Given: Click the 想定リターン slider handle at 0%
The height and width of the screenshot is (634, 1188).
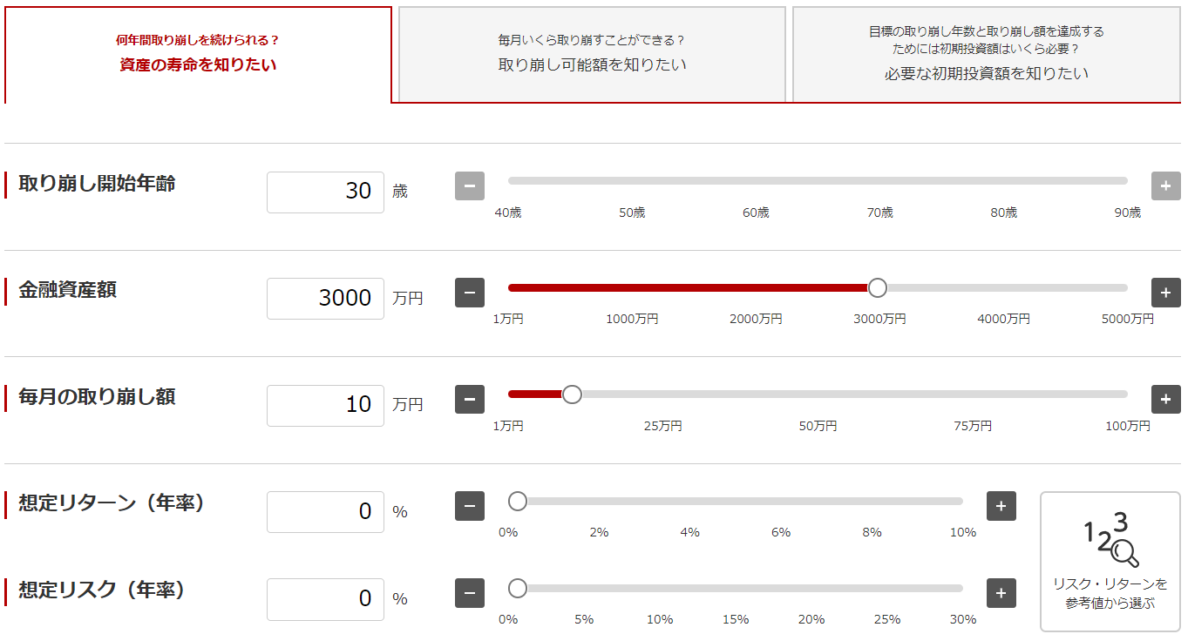Looking at the screenshot, I should pyautogui.click(x=518, y=501).
